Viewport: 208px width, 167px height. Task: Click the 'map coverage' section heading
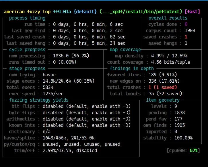point(125,50)
